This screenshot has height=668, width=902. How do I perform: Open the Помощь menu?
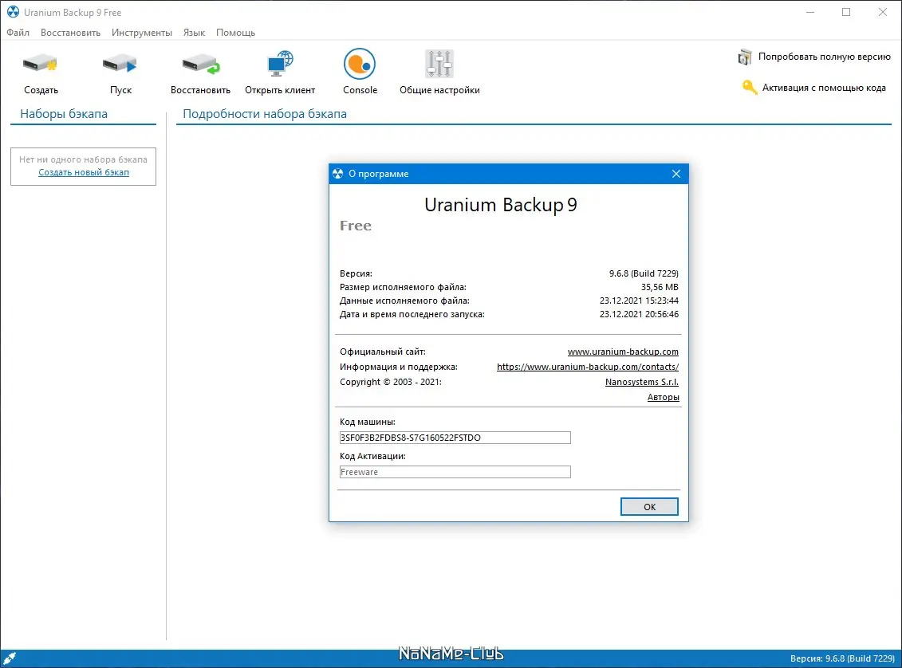(x=235, y=33)
